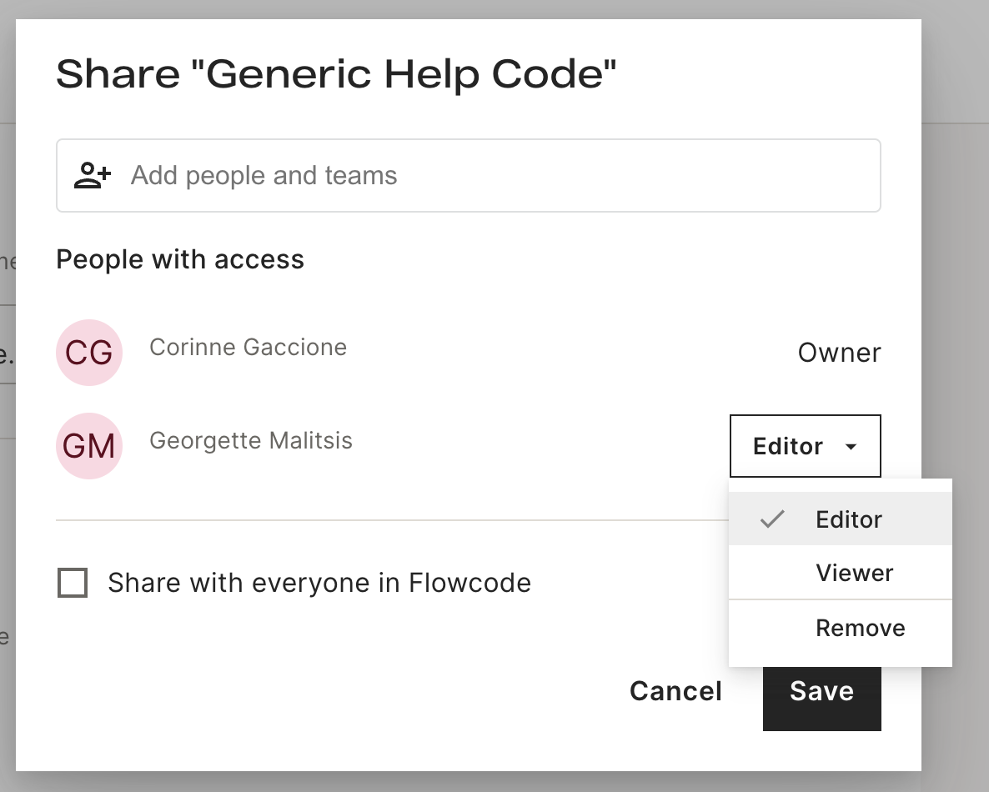Click the GM avatar circle
This screenshot has width=989, height=792.
(89, 446)
